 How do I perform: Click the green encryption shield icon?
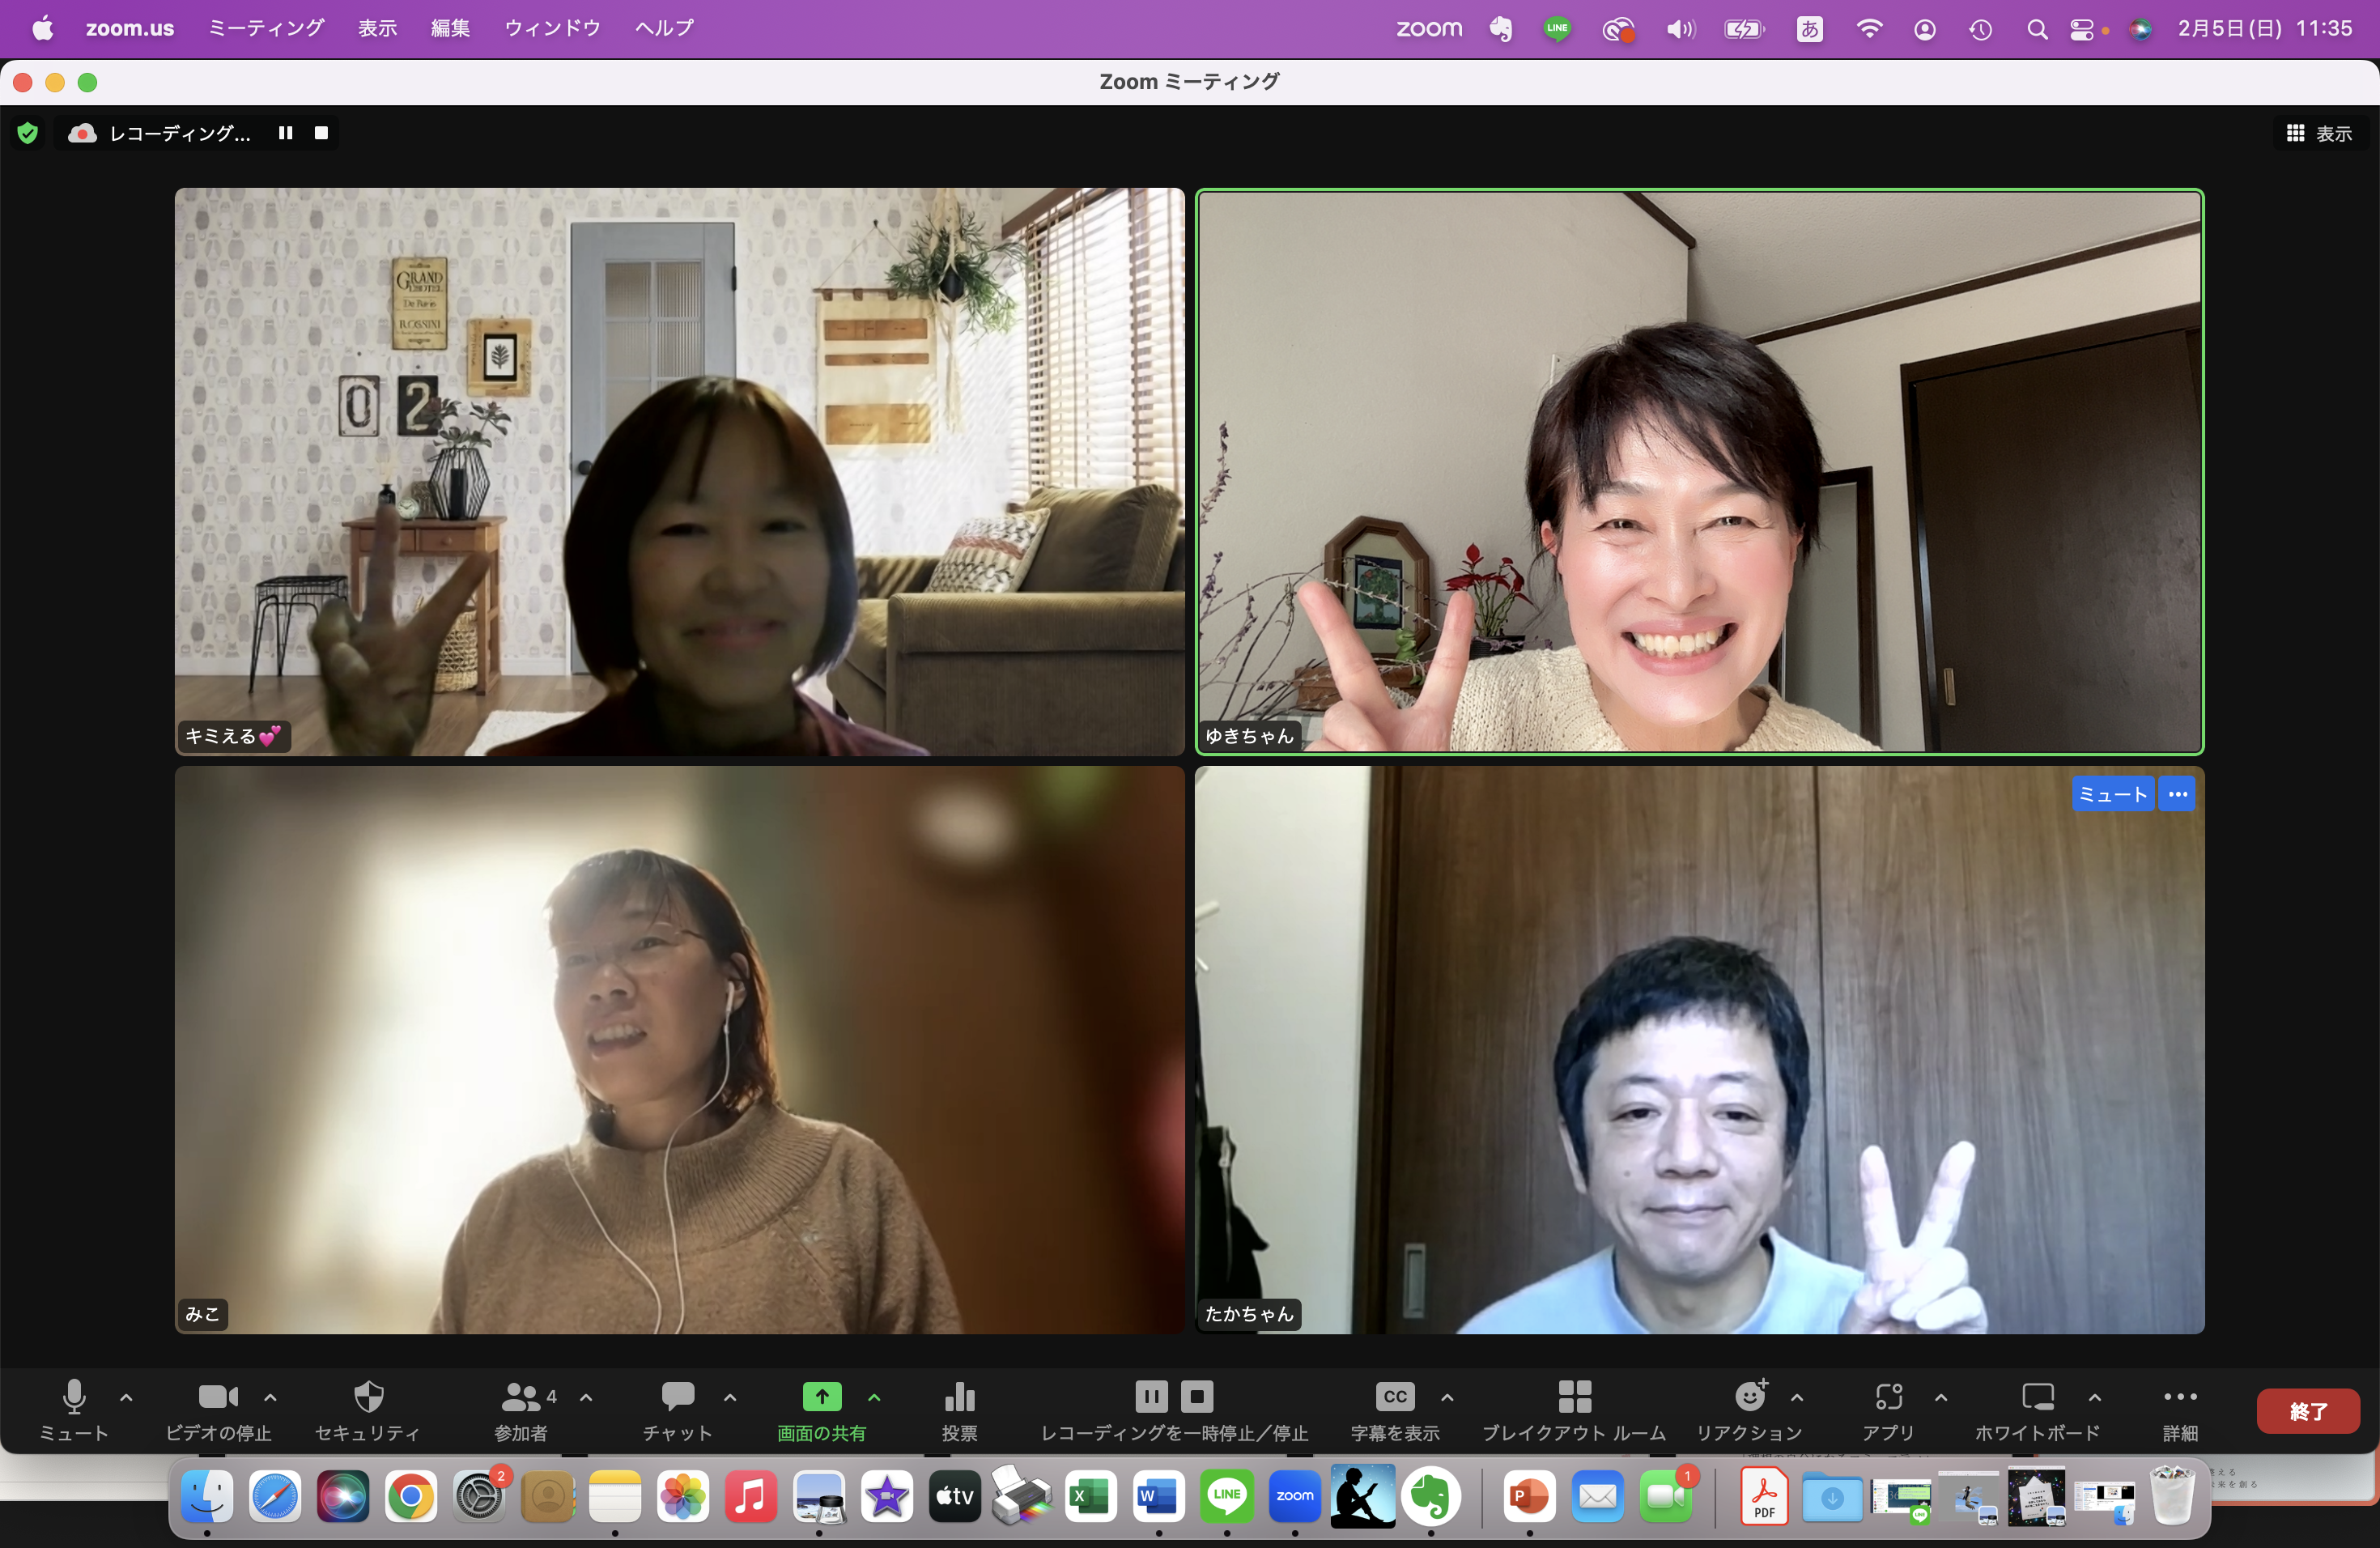click(28, 133)
